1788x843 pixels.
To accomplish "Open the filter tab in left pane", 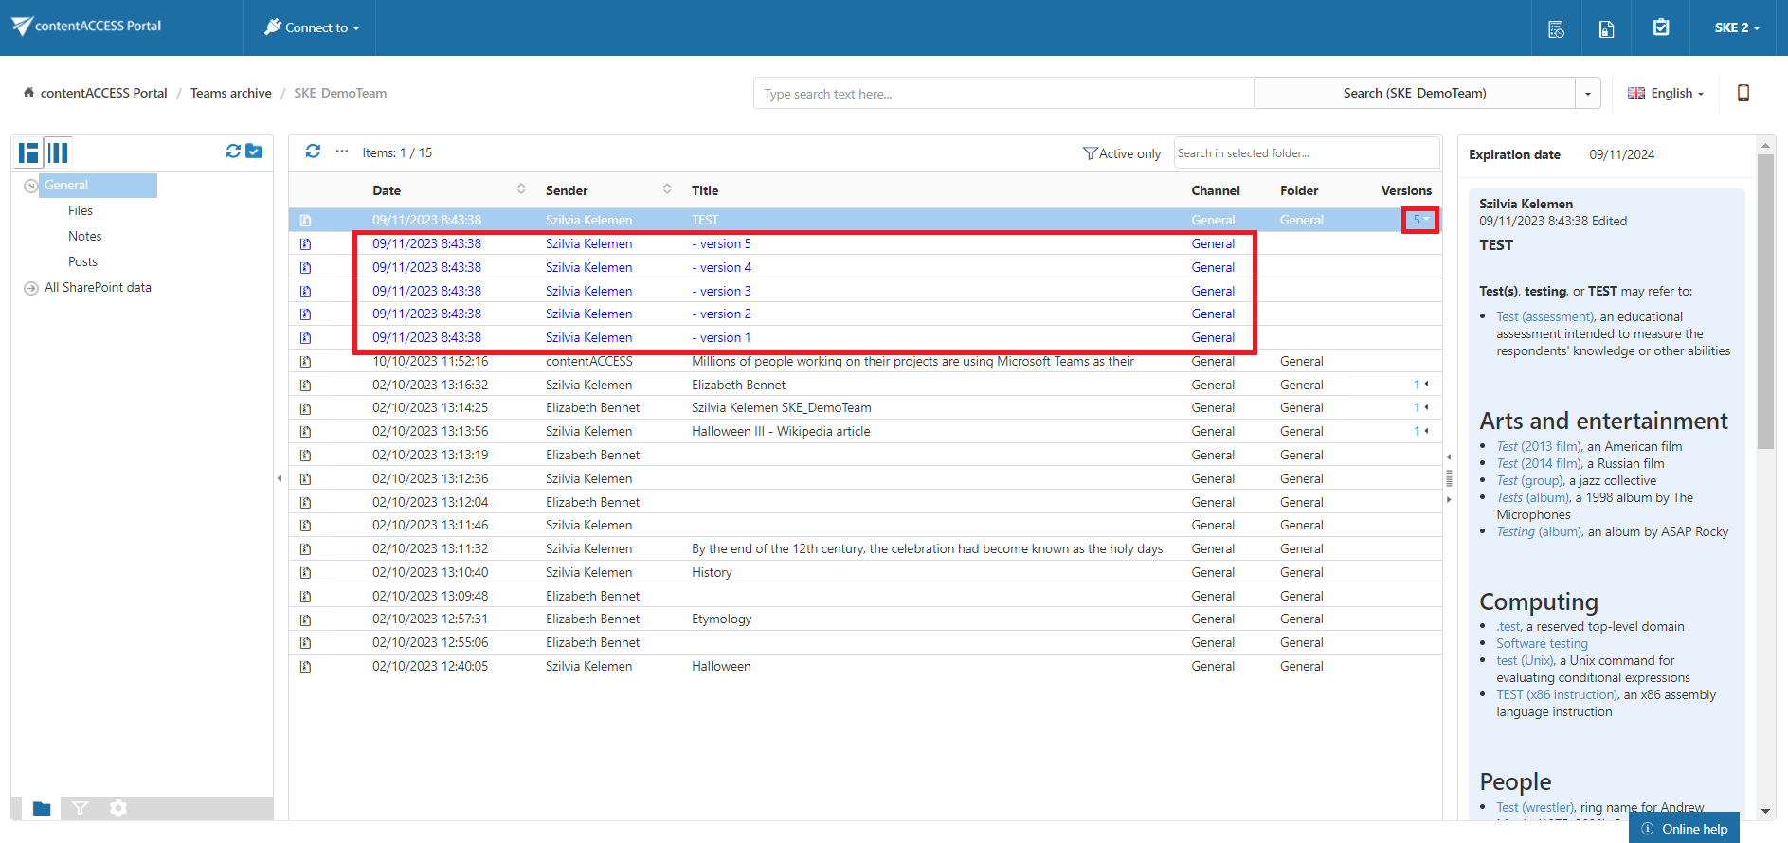I will [80, 808].
